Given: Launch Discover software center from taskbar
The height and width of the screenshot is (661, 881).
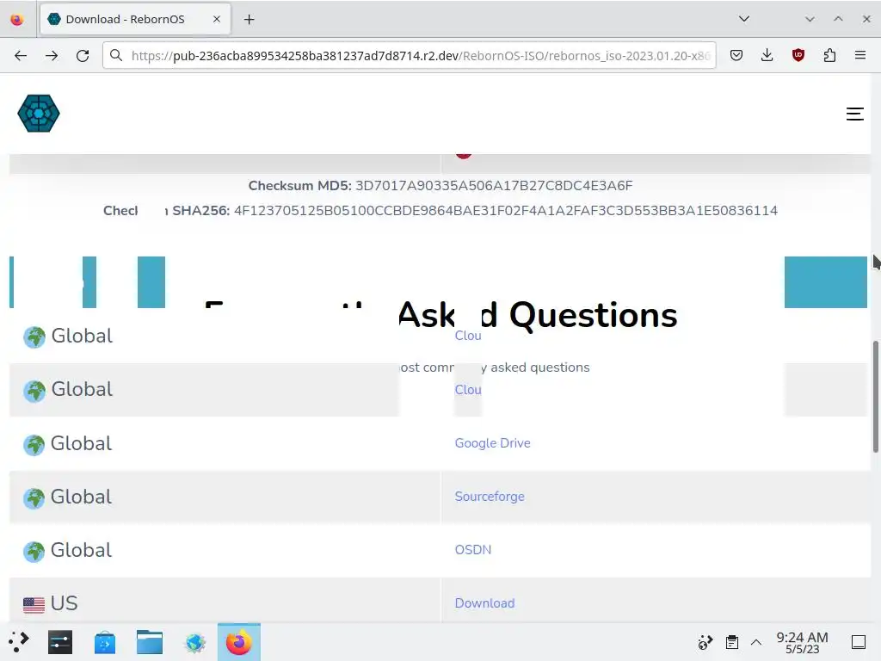Looking at the screenshot, I should [x=104, y=642].
